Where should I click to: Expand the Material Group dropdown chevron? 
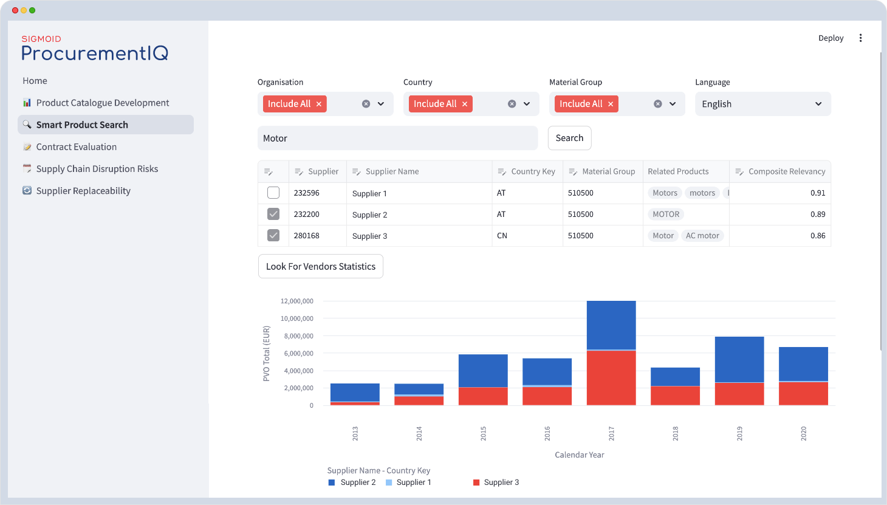point(673,104)
